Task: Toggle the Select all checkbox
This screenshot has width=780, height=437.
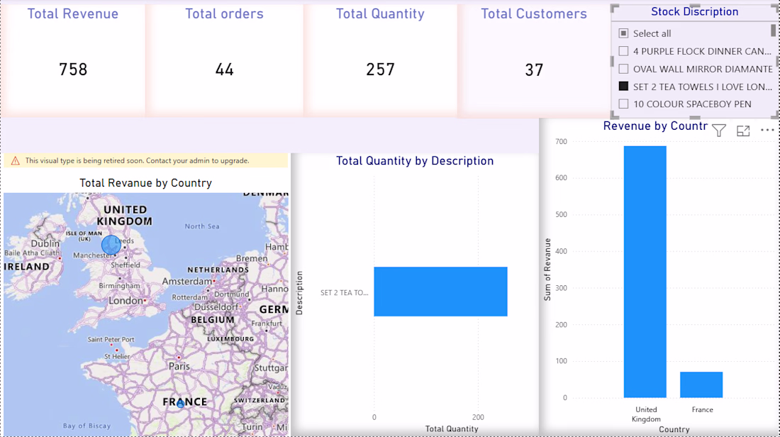Action: [623, 33]
